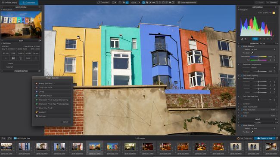
Task: Click the Reset button
Action: coord(259,3)
